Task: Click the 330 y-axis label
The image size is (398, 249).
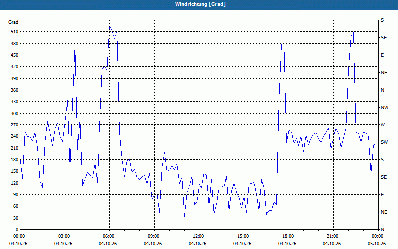Action: [14, 102]
